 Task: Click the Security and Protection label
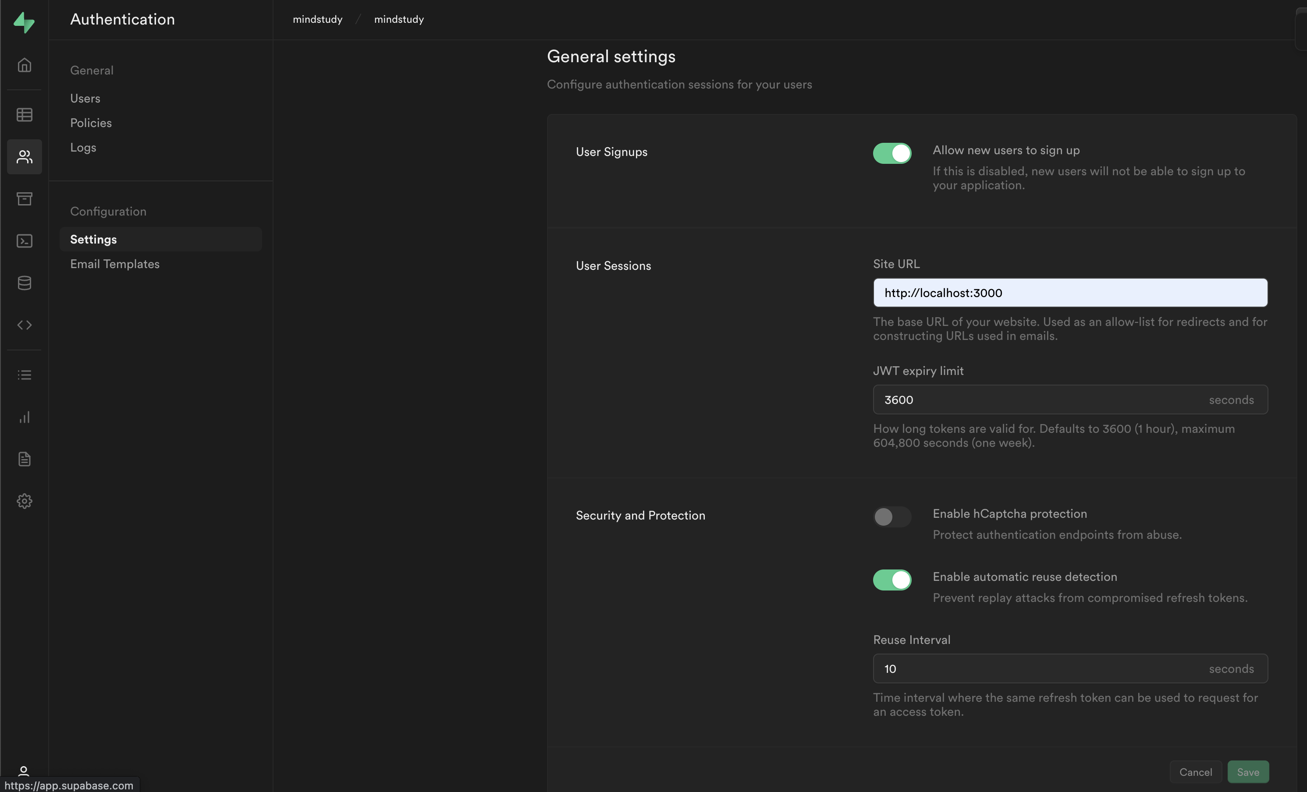tap(640, 515)
